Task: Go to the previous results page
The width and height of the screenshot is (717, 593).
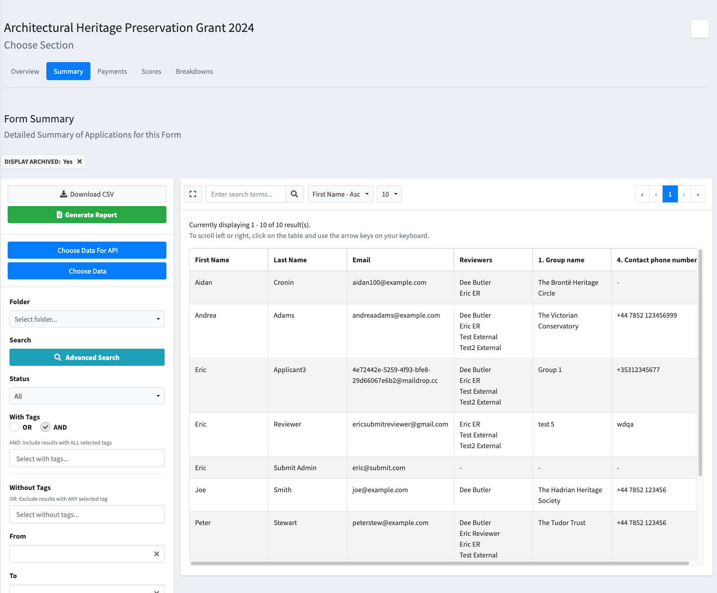Action: coord(656,194)
